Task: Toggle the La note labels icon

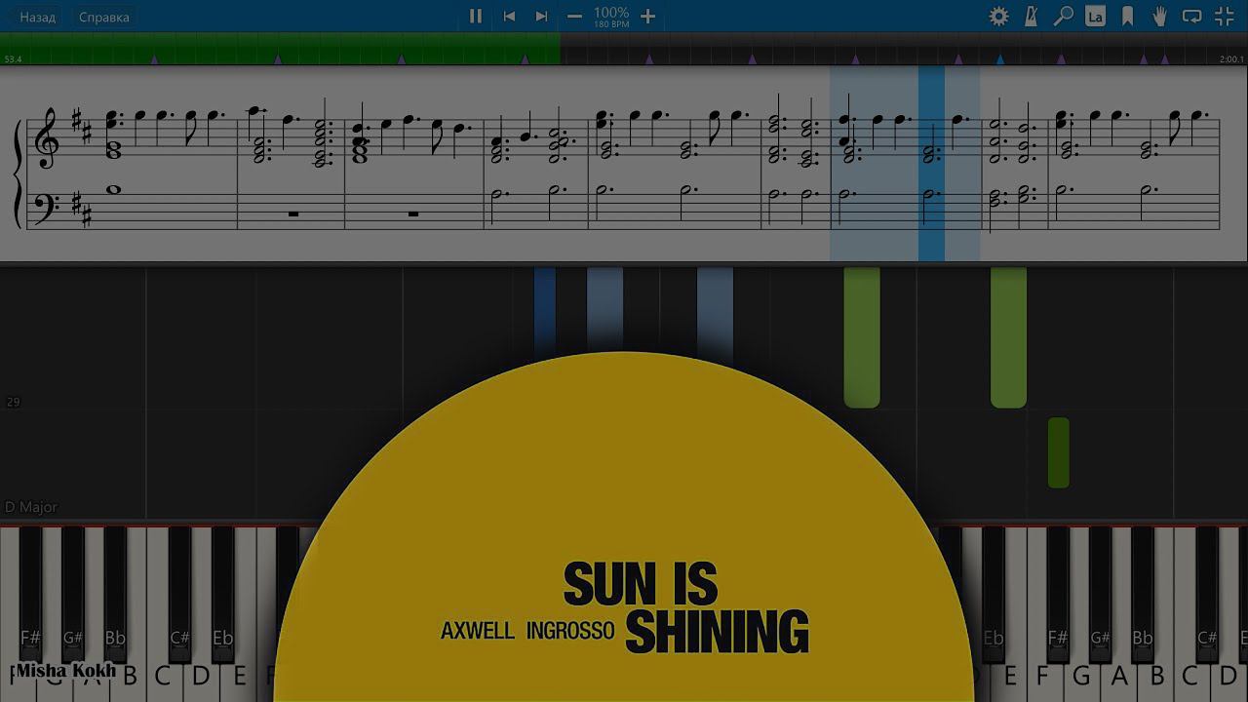Action: pos(1095,16)
